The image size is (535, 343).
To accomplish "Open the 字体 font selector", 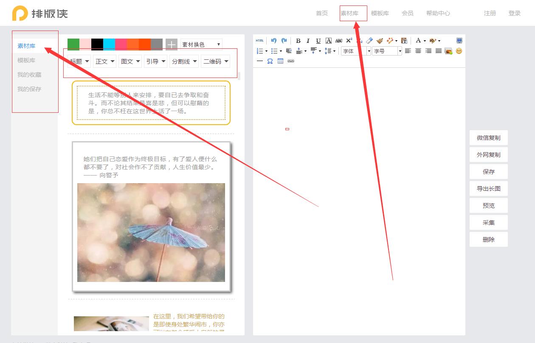I will coord(355,50).
